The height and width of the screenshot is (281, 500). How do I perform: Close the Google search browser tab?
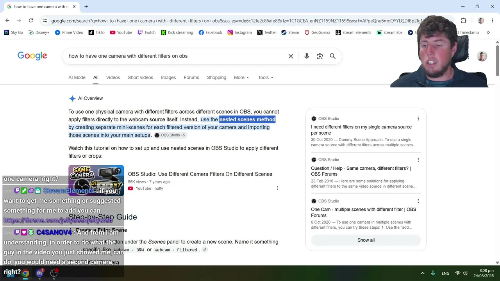pos(74,7)
